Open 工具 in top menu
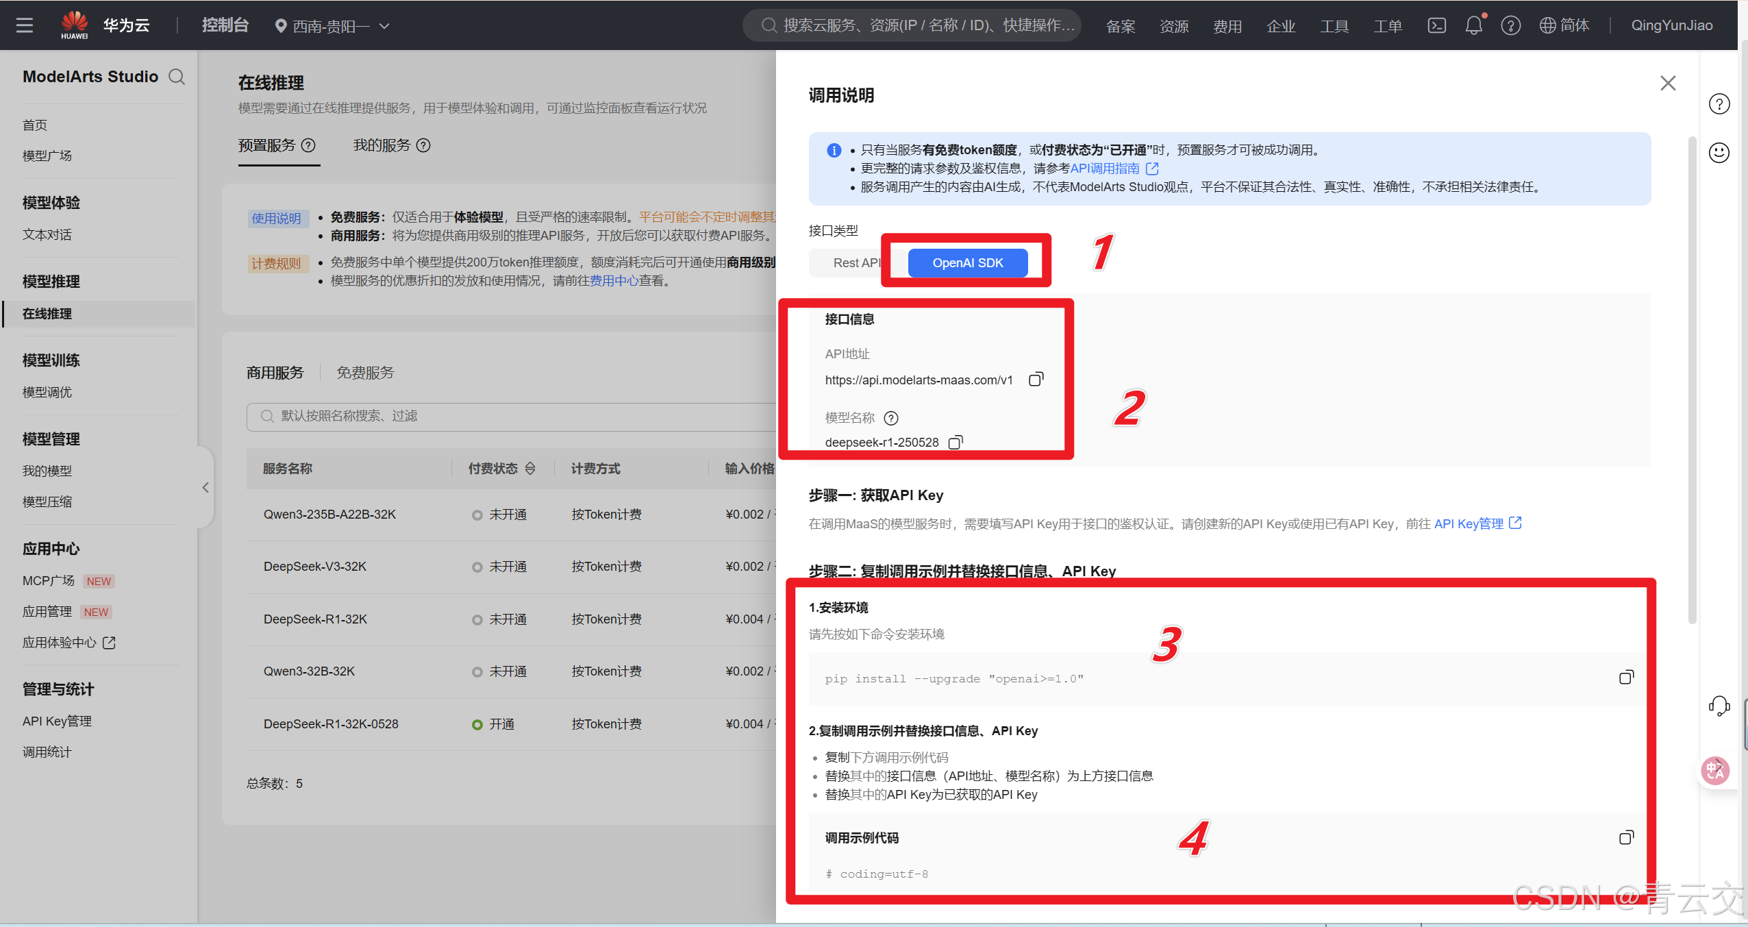This screenshot has width=1748, height=927. (x=1334, y=26)
